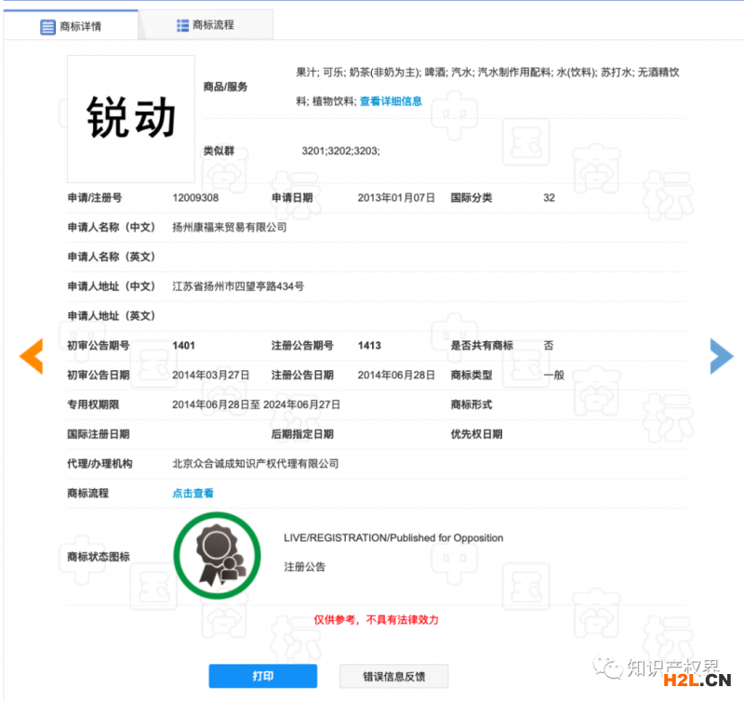Click applicant name 扬州康福来贸易有限公司
The height and width of the screenshot is (701, 744).
pyautogui.click(x=230, y=227)
